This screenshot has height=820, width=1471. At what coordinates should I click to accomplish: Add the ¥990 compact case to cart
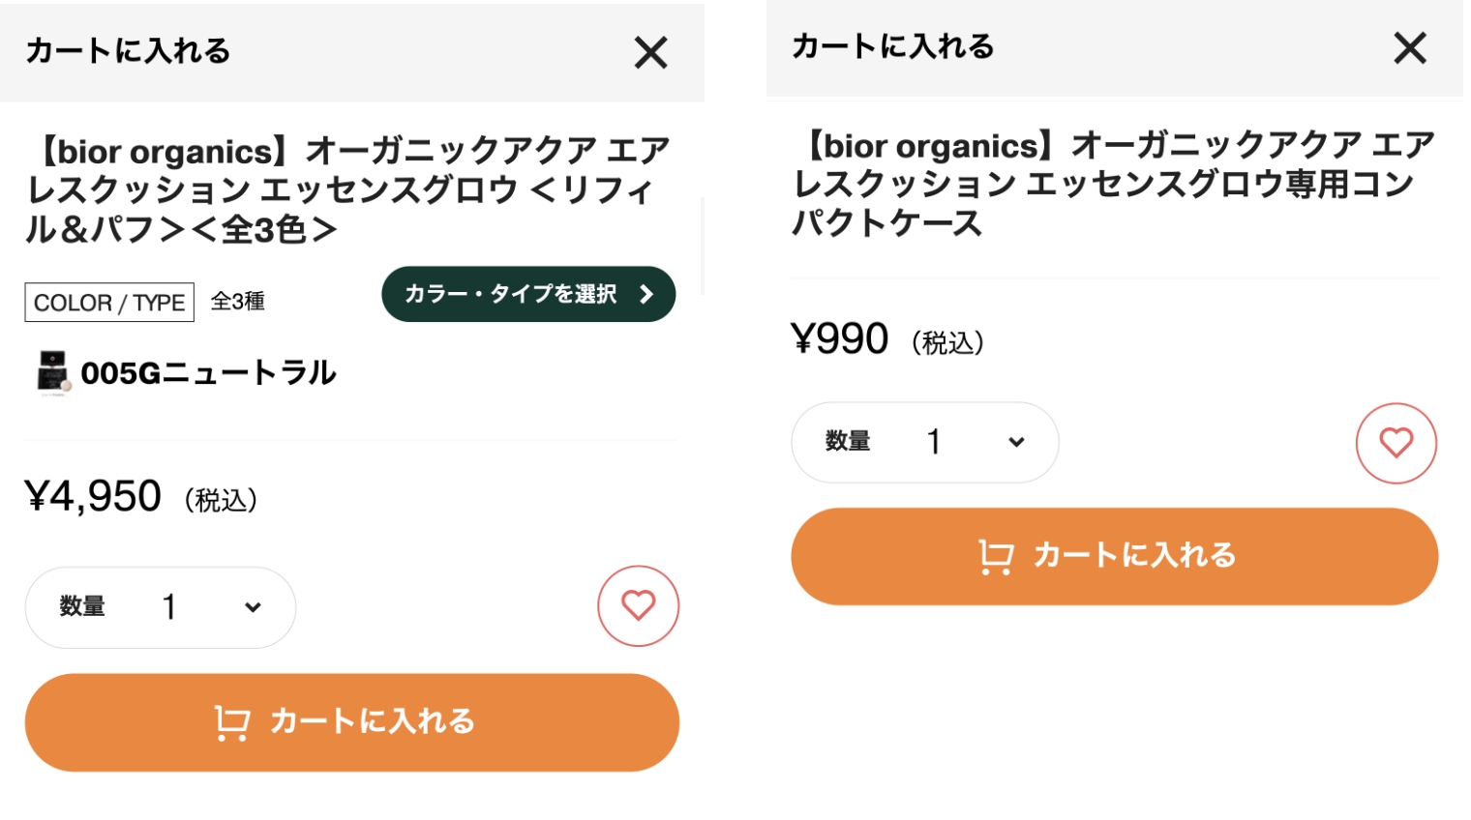(1114, 556)
